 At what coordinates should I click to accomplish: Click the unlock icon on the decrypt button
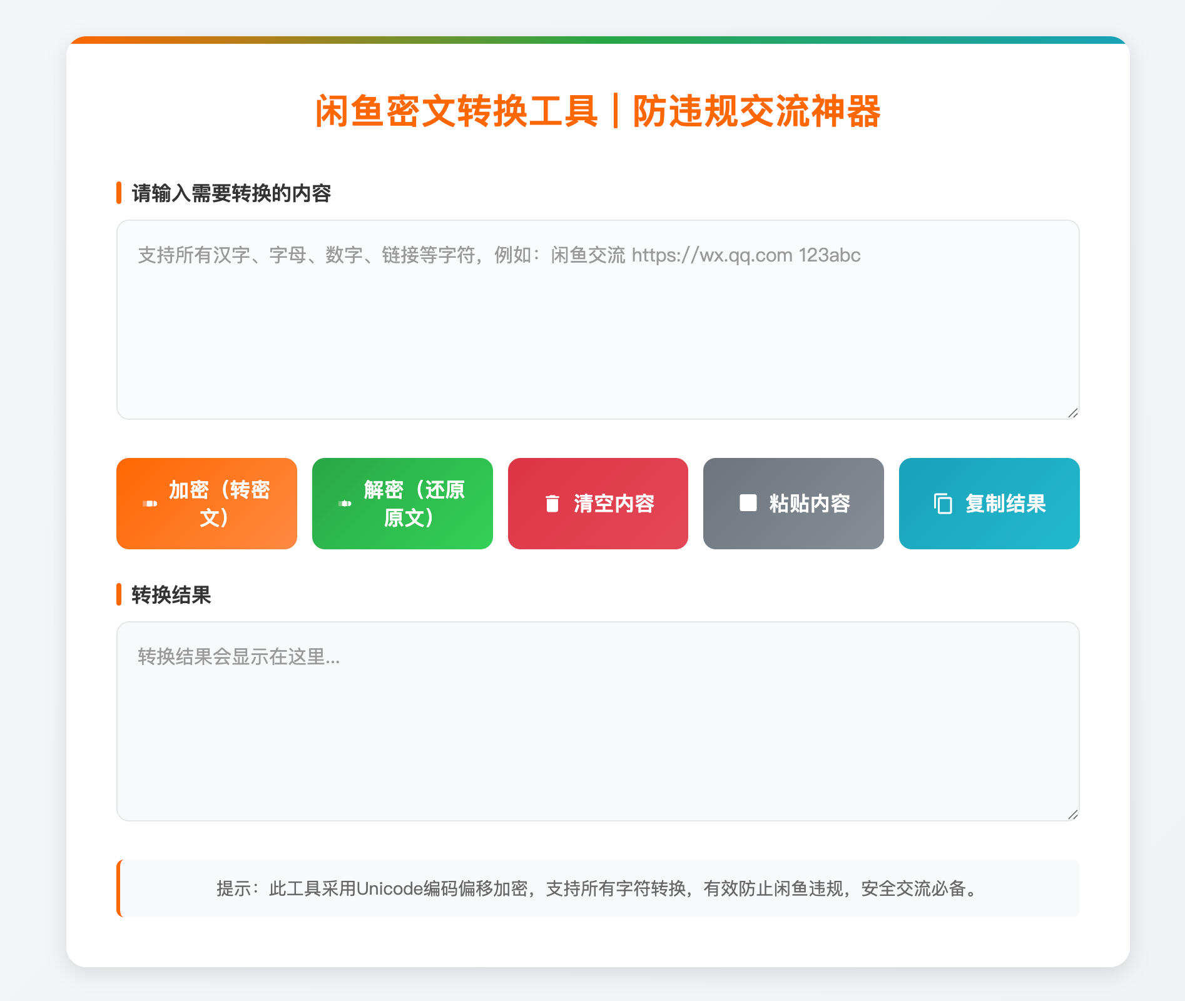click(345, 504)
